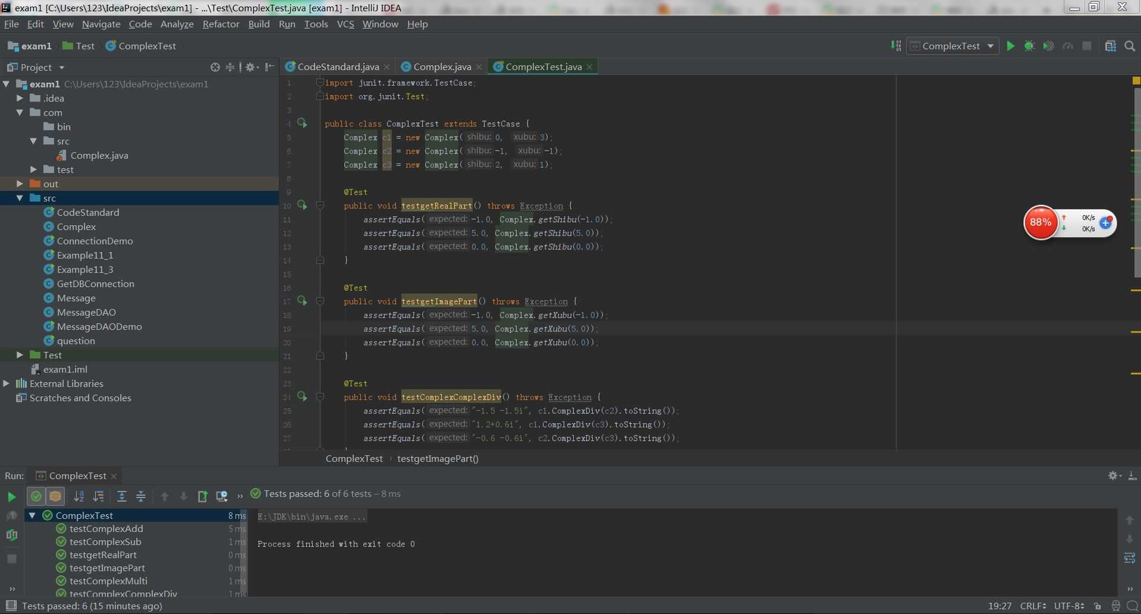Image resolution: width=1141 pixels, height=614 pixels.
Task: Open Search Everywhere magnifier icon
Action: pos(1130,46)
